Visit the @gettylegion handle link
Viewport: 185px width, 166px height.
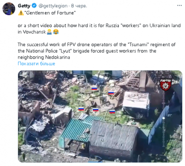tap(53, 6)
